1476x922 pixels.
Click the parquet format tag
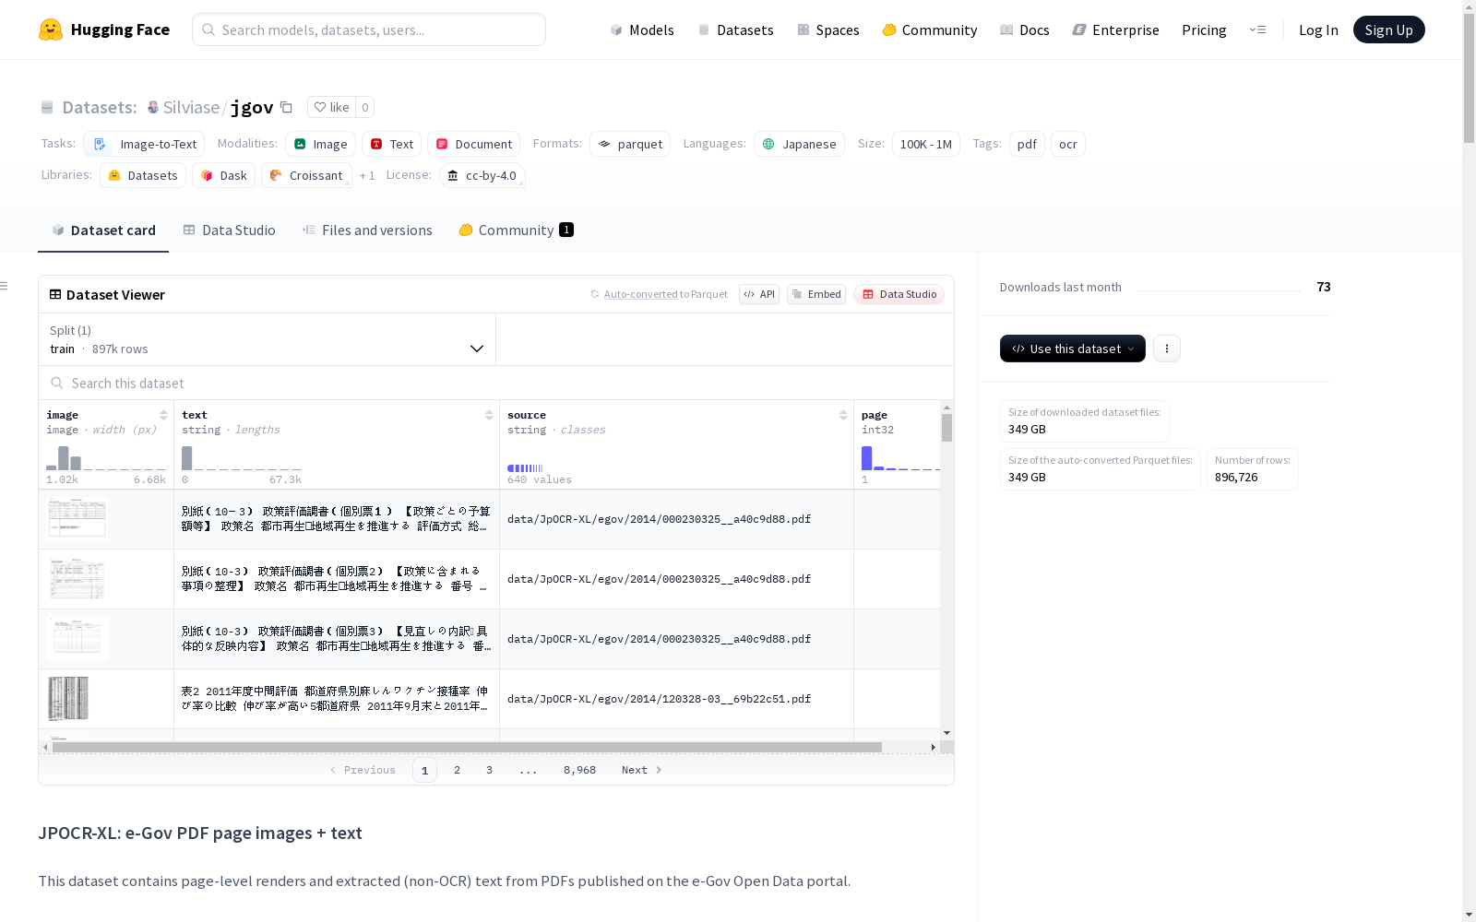[630, 144]
